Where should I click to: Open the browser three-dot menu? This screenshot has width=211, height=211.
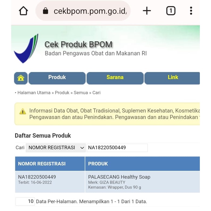191,11
